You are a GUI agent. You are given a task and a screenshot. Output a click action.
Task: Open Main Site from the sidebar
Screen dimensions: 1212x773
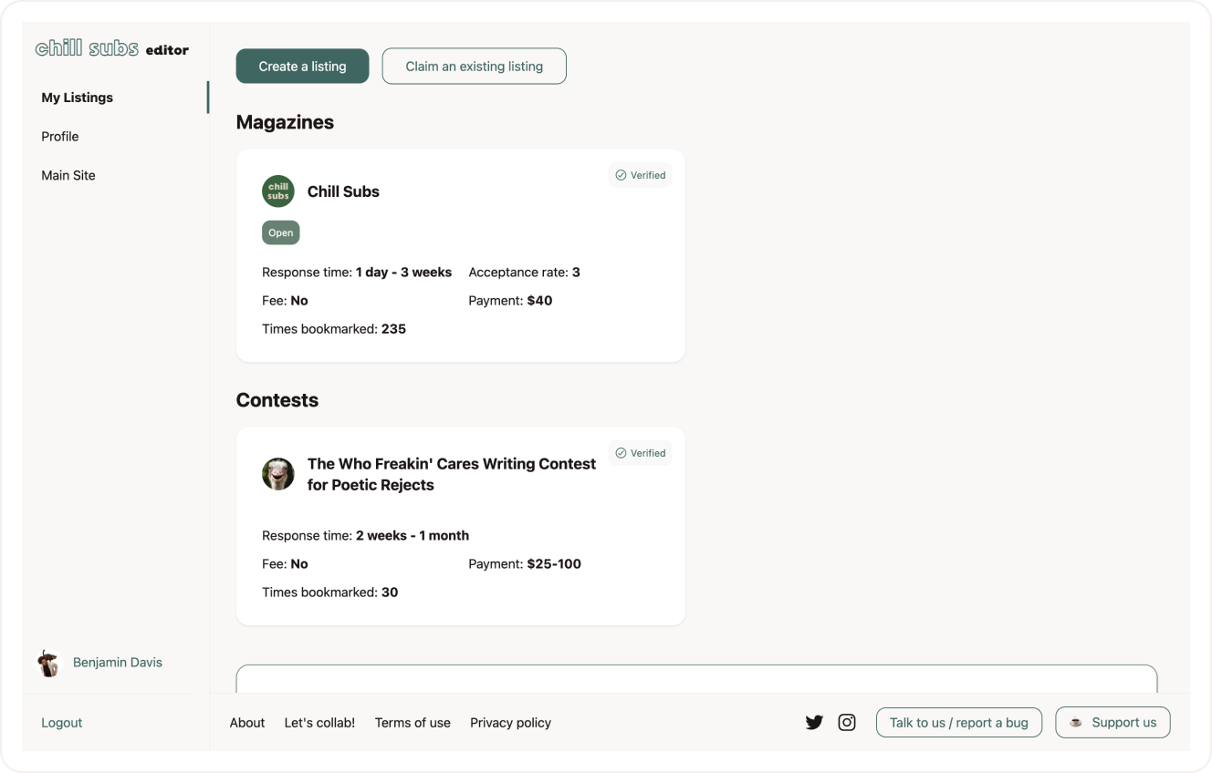point(68,175)
